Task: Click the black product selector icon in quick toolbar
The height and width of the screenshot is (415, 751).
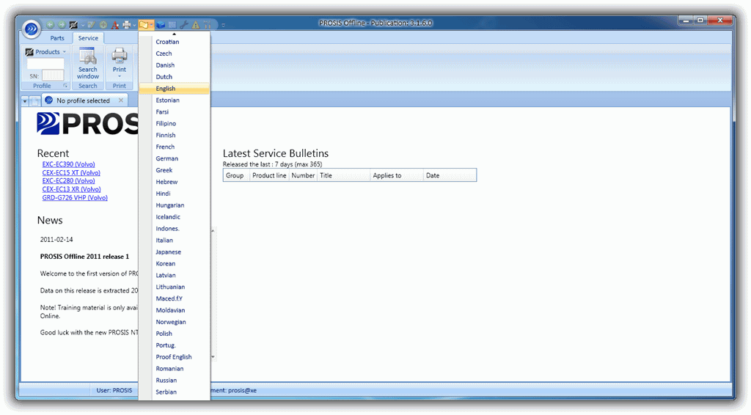Action: point(74,25)
